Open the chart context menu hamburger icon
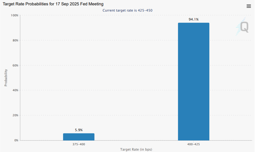 (248, 6)
